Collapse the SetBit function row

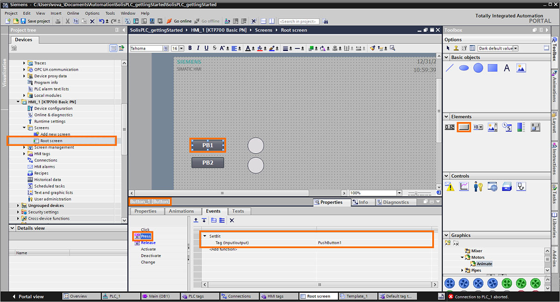205,236
